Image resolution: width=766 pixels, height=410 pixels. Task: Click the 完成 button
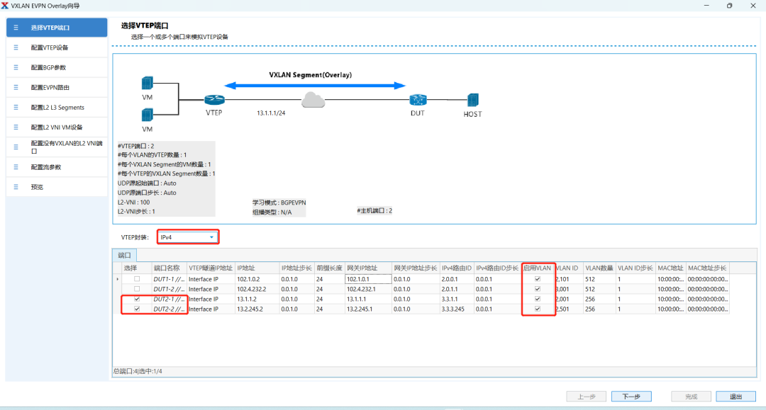click(691, 397)
